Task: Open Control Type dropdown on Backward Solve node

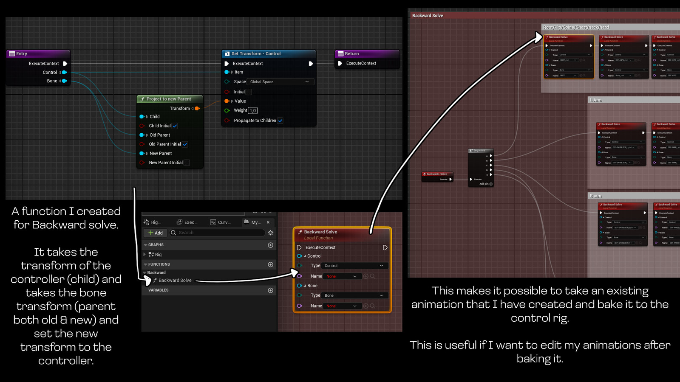Action: pos(355,266)
